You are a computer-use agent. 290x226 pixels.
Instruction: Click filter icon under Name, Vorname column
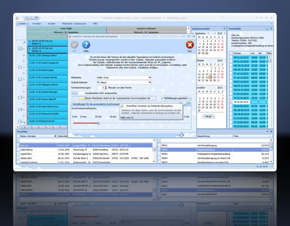coord(18,140)
